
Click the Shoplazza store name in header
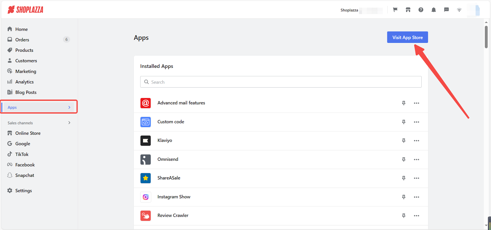tap(349, 10)
